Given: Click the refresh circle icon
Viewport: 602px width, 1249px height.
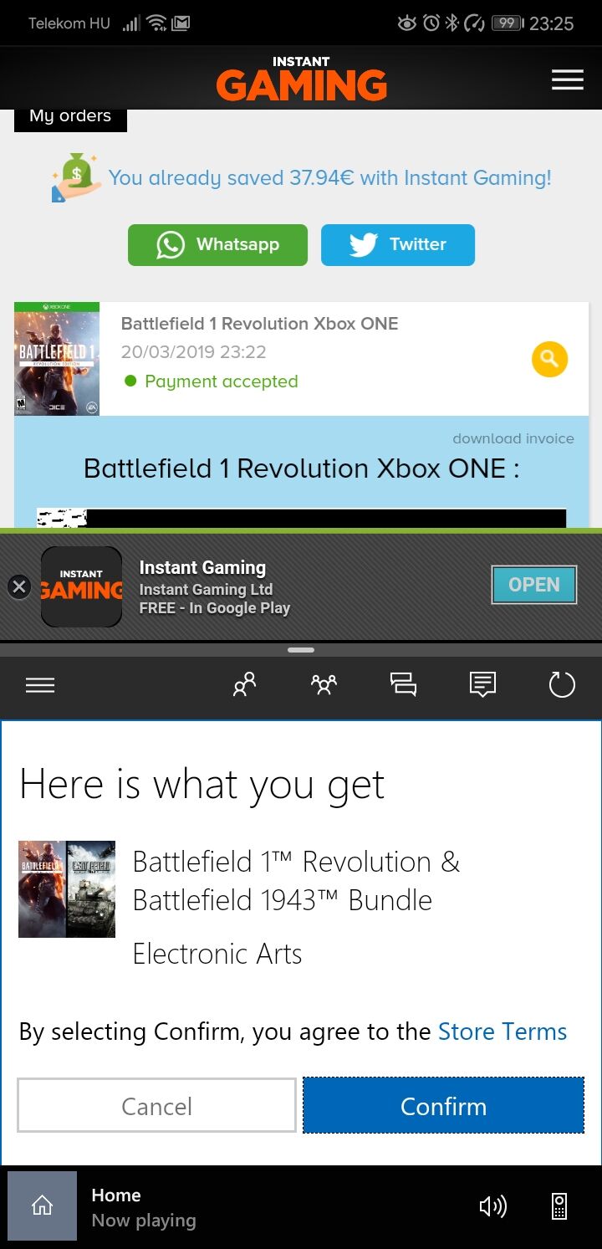Looking at the screenshot, I should pos(562,685).
